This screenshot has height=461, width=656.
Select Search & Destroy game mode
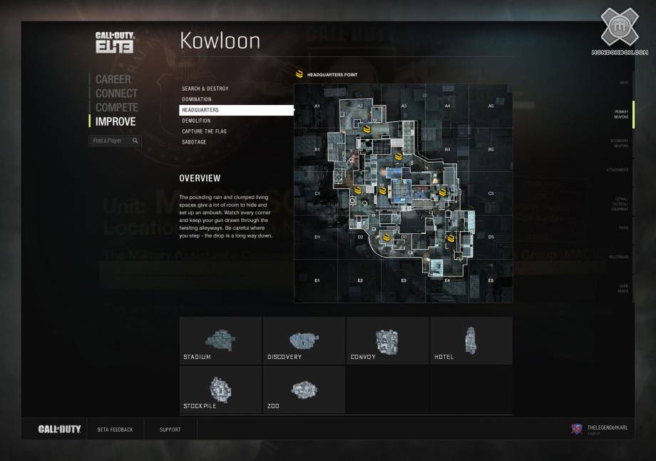(x=205, y=88)
